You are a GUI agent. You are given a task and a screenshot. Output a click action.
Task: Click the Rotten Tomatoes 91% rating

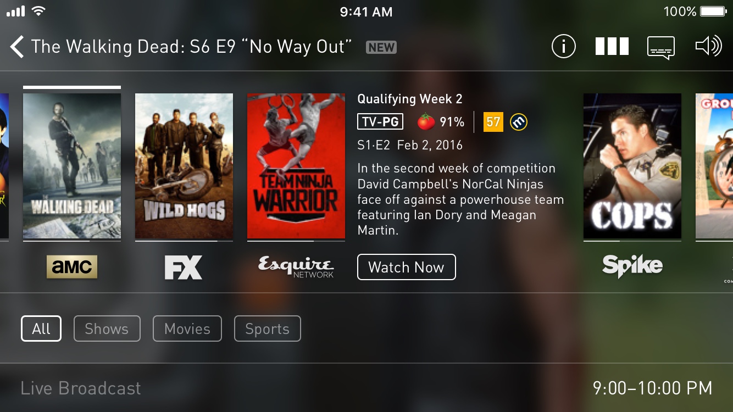tap(441, 121)
